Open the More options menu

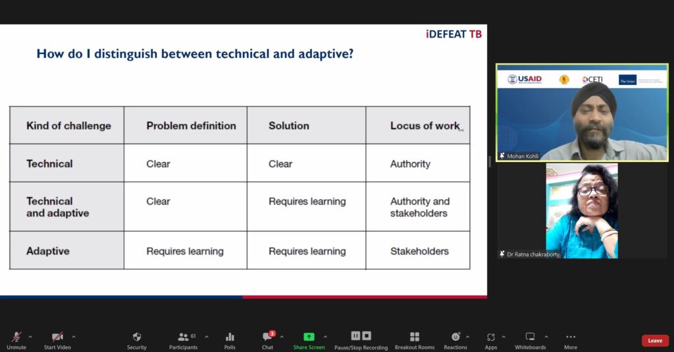click(571, 337)
